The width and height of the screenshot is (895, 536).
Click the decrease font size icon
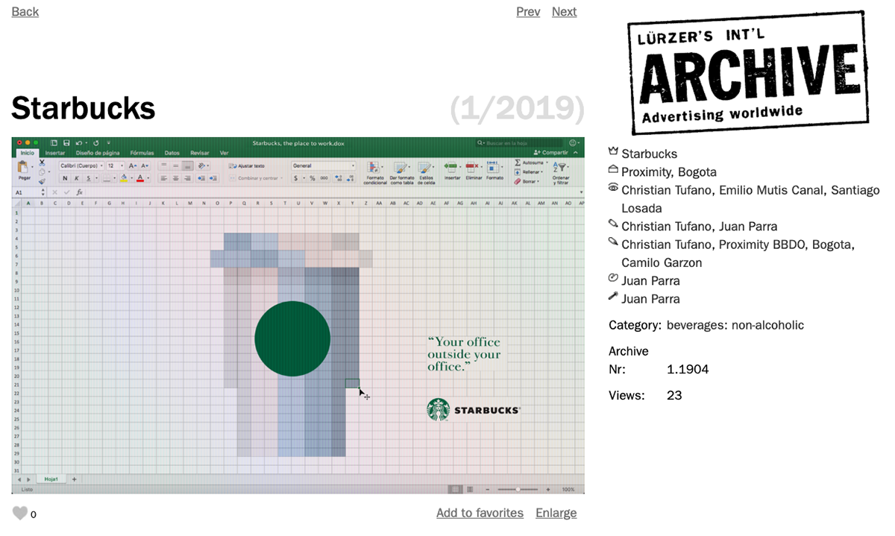coord(145,165)
